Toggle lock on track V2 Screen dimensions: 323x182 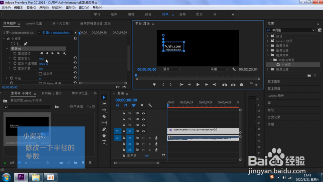124,125
